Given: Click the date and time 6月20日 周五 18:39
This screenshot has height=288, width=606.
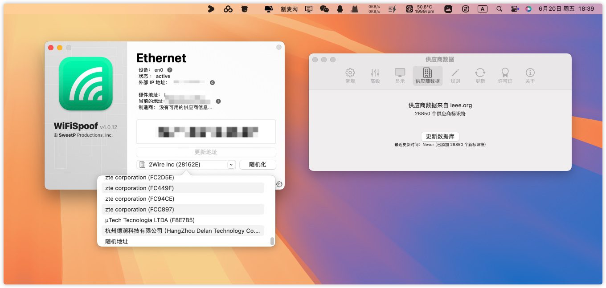Looking at the screenshot, I should (566, 9).
